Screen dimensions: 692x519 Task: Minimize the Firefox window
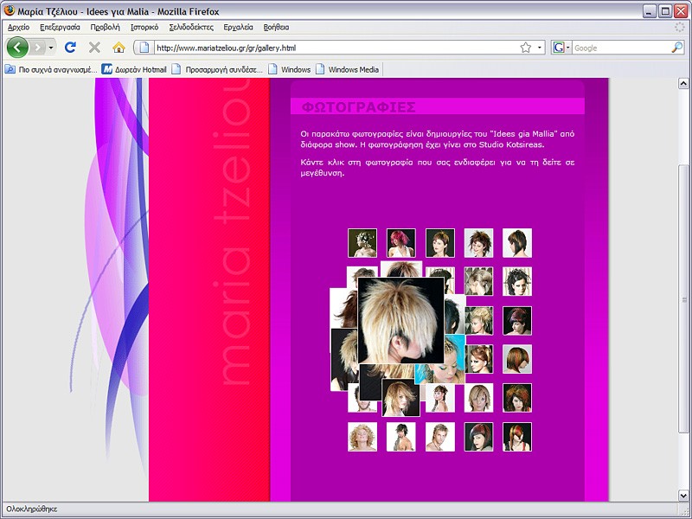pyautogui.click(x=649, y=11)
